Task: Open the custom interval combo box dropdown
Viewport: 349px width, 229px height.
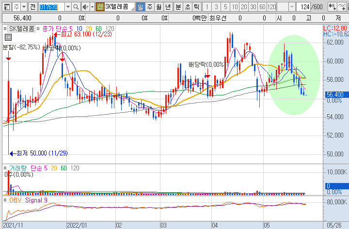Action: [x=292, y=7]
